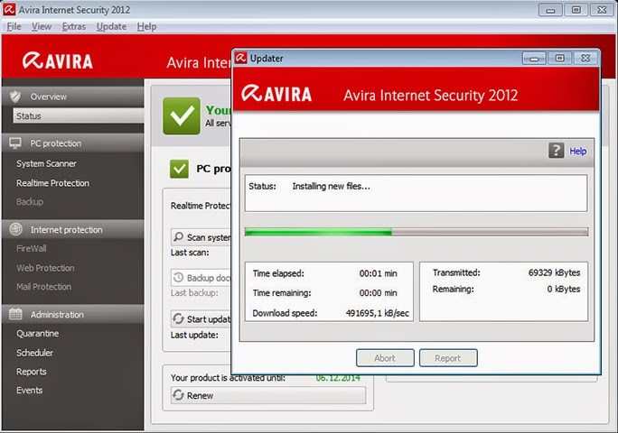Open the Update menu
The width and height of the screenshot is (618, 433).
(111, 26)
